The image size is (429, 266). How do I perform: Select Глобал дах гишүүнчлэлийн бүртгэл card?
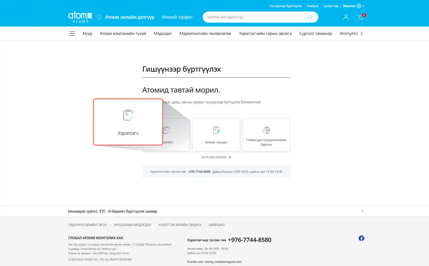coord(266,135)
